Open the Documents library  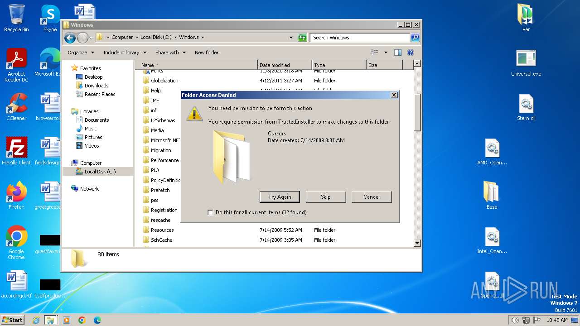click(x=97, y=120)
